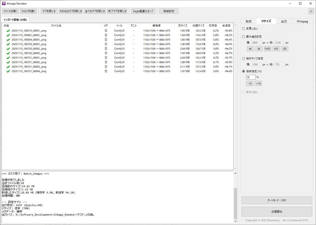The height and width of the screenshot is (225, 316).
Task: Click the green checkmark beside 20251115_185654_00001_.png
Action: [8, 39]
